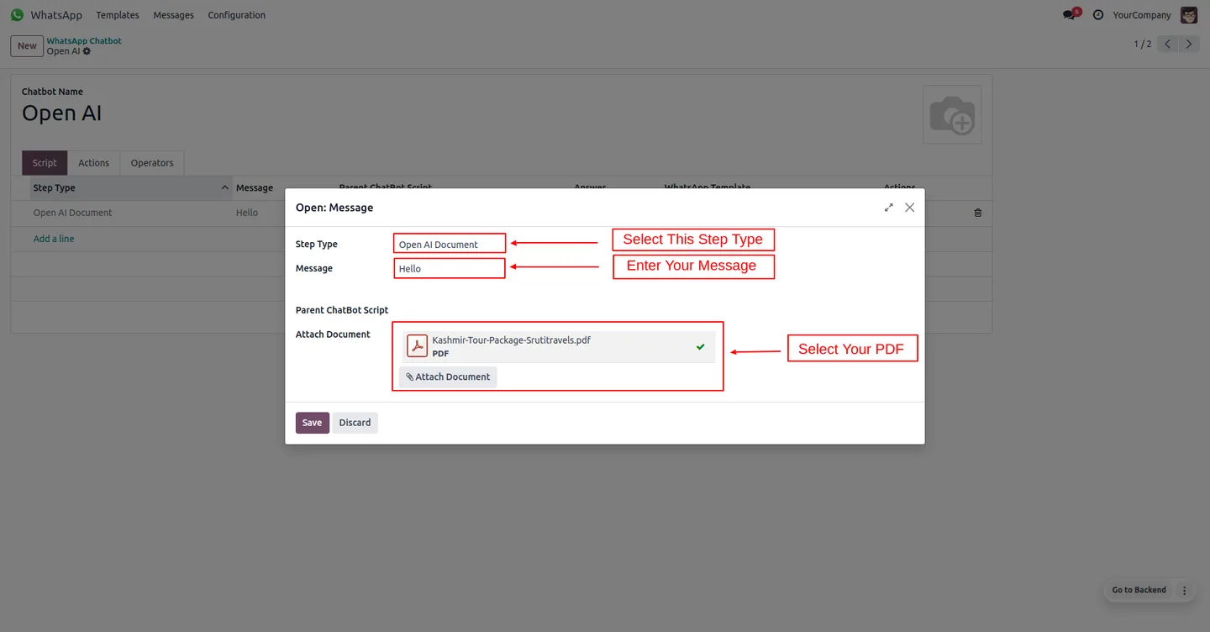Screen dimensions: 1210x632
Task: Click the New button
Action: pos(27,46)
